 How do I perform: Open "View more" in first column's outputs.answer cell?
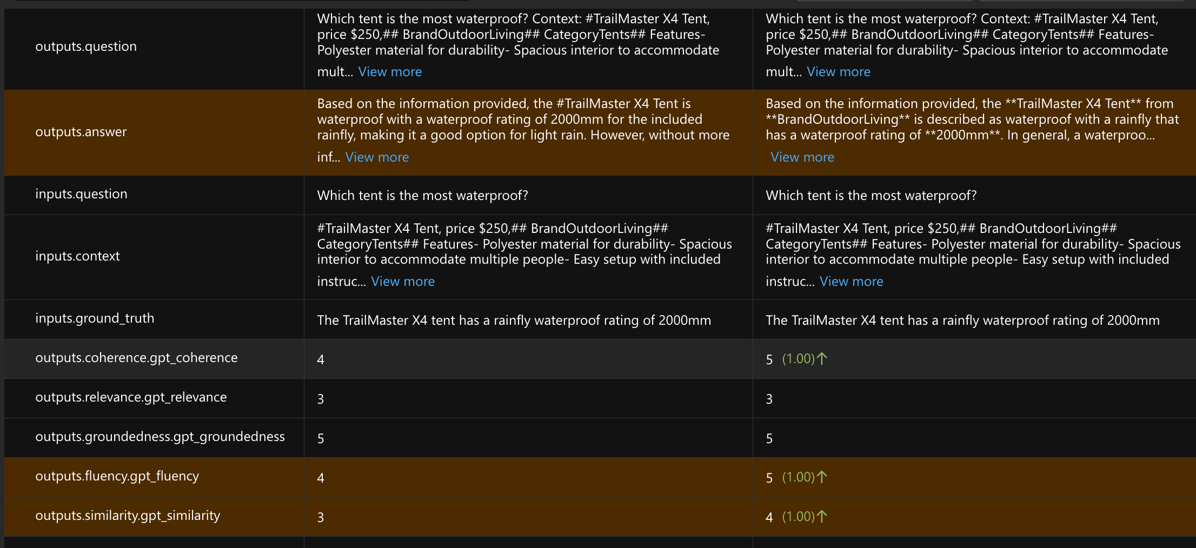pos(377,157)
